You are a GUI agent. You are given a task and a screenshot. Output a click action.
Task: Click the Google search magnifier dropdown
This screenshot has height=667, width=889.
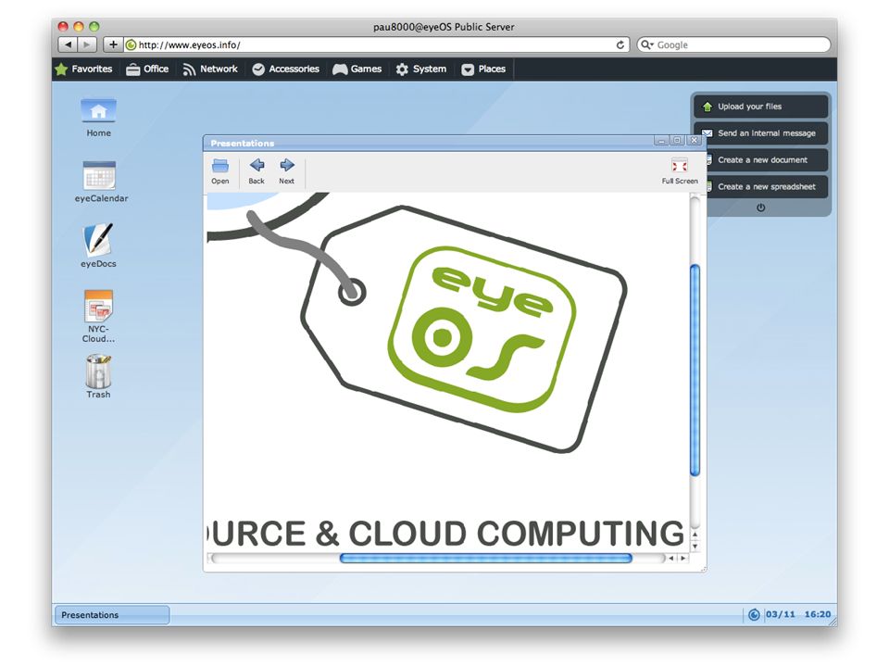coord(647,44)
